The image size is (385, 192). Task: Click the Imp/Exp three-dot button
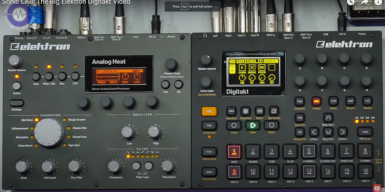coord(231,111)
